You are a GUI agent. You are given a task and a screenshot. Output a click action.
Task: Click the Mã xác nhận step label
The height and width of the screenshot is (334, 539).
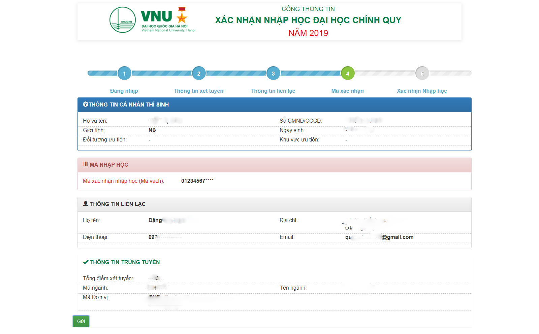coord(347,91)
